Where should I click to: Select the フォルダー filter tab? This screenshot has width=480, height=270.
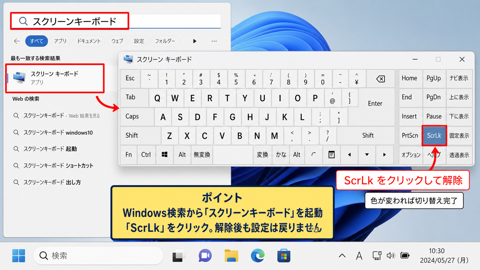pyautogui.click(x=165, y=41)
